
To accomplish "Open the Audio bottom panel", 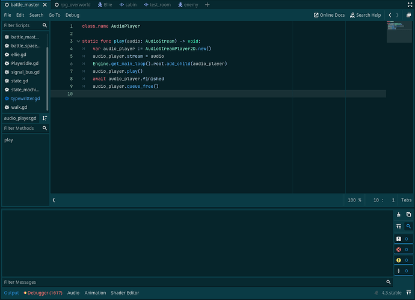I will (x=73, y=293).
